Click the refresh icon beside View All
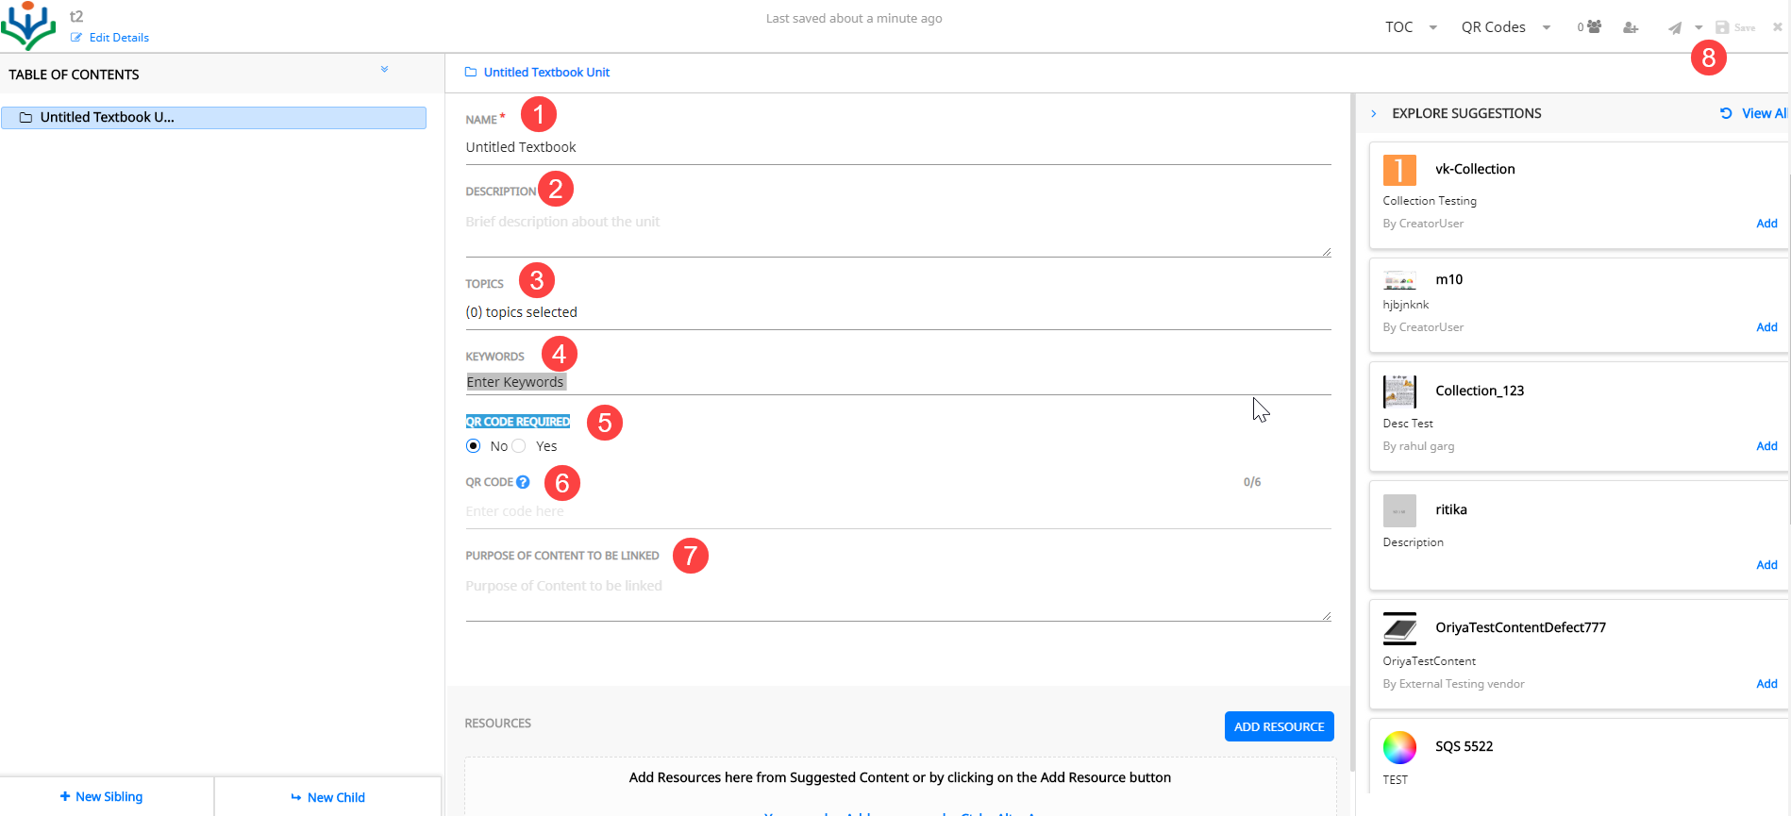This screenshot has height=816, width=1791. pyautogui.click(x=1726, y=113)
